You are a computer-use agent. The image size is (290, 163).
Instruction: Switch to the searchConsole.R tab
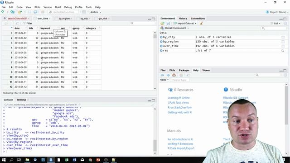pos(17,19)
